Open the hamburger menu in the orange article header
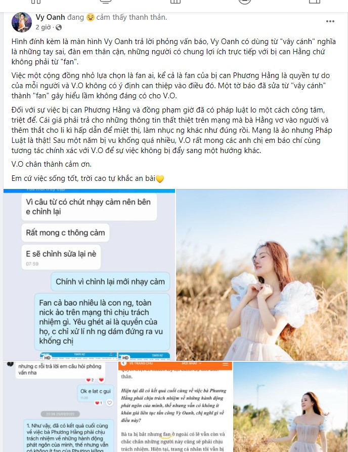The image size is (348, 452). [x=226, y=364]
